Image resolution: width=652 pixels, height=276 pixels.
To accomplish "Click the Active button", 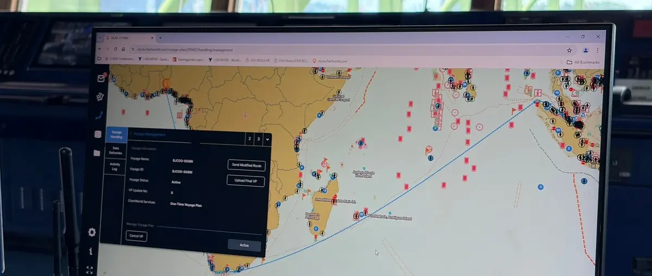I will tap(244, 245).
